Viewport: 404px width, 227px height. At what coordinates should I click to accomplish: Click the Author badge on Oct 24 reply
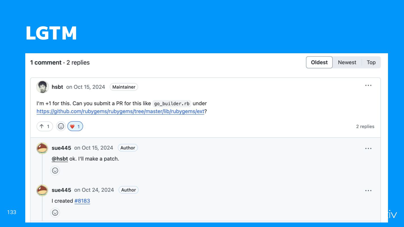128,190
